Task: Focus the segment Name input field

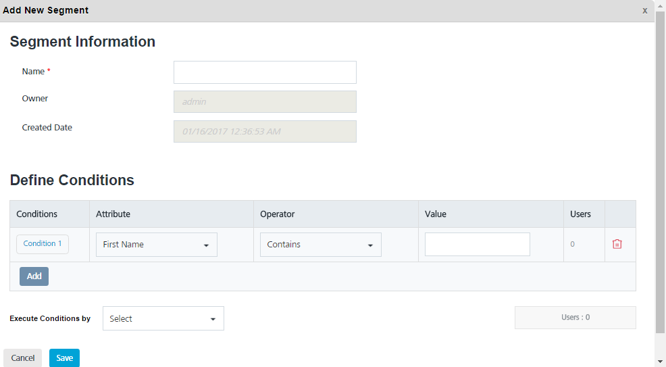Action: pyautogui.click(x=265, y=72)
